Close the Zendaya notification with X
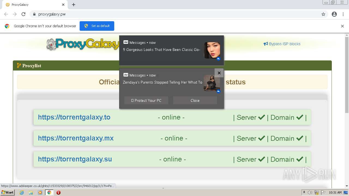The height and width of the screenshot is (196, 349). [x=219, y=73]
